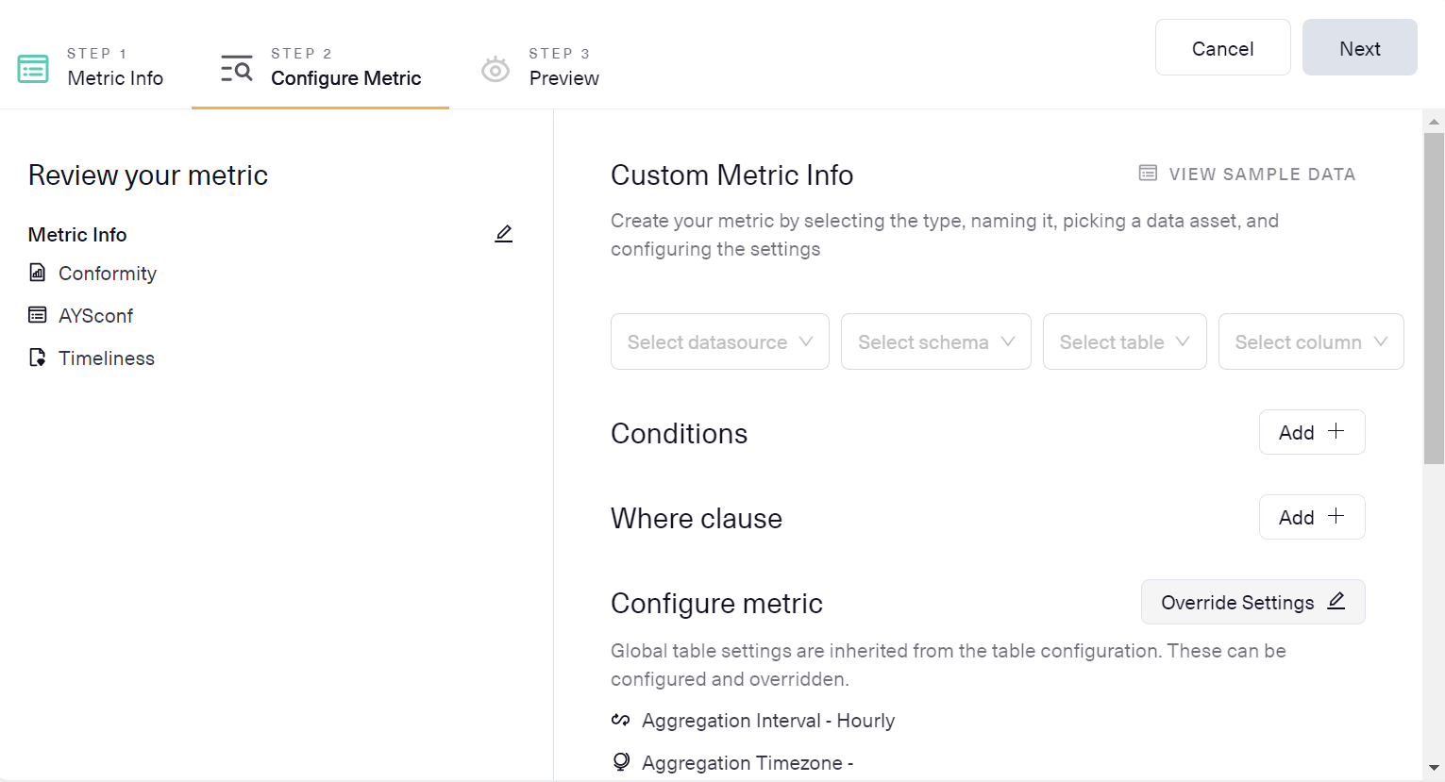The height and width of the screenshot is (782, 1445).
Task: Open the Select datasource dropdown
Action: point(719,341)
